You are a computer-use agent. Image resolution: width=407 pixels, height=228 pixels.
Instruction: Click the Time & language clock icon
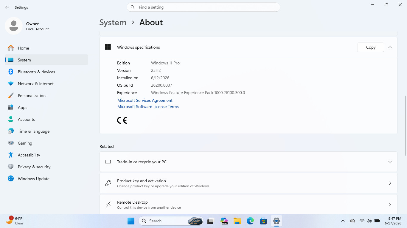click(11, 131)
